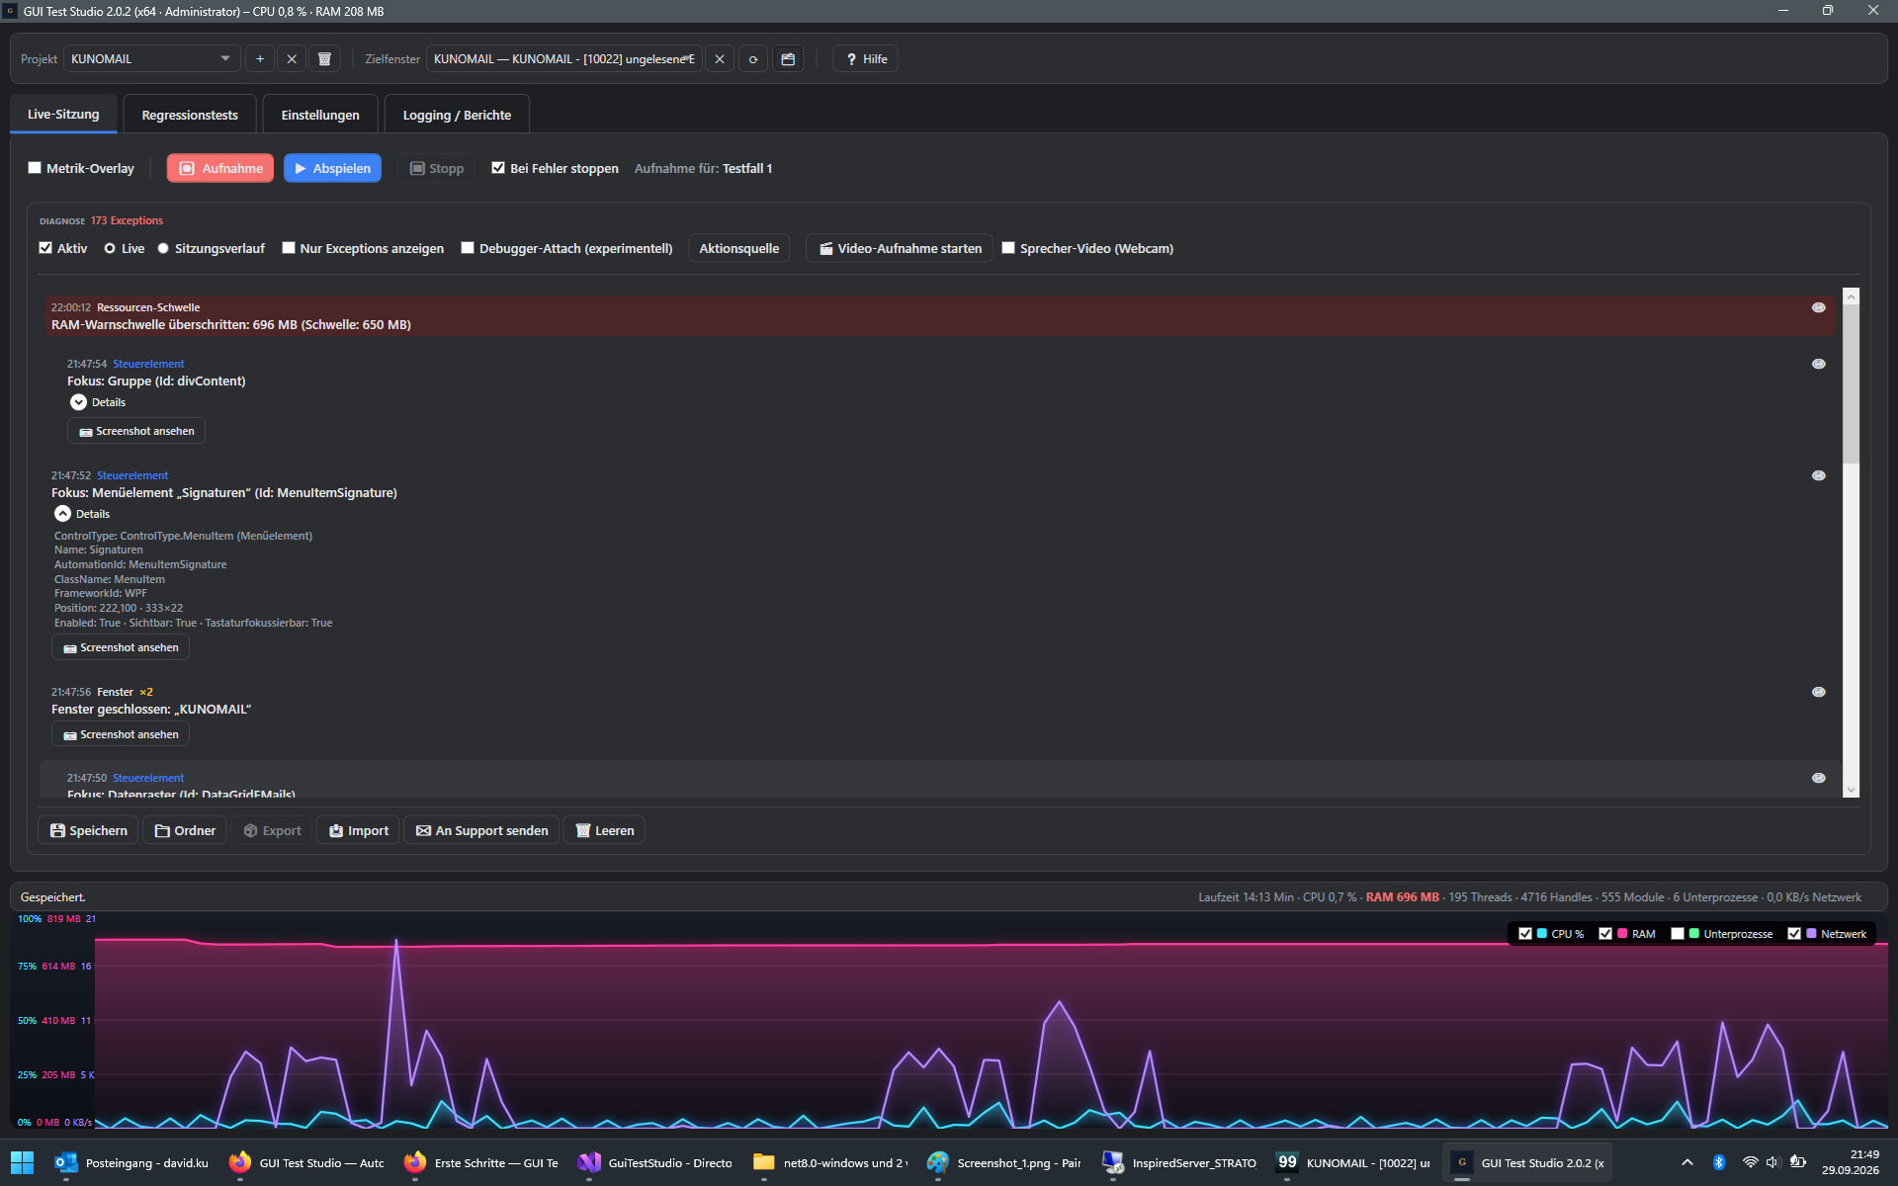Switch to Regressionstests tab
Screen dimensions: 1898x1186
coord(190,116)
